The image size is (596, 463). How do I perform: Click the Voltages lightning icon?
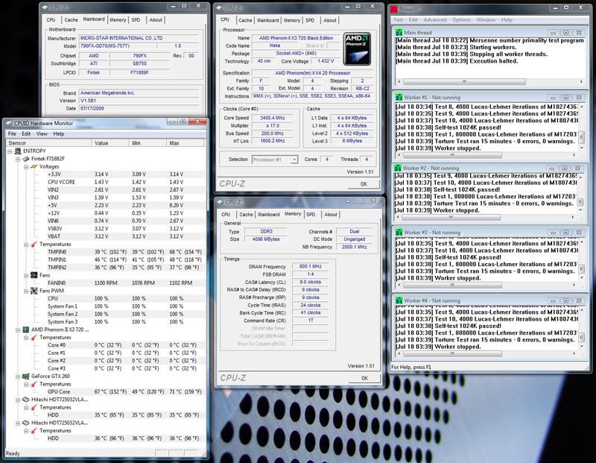pos(34,166)
